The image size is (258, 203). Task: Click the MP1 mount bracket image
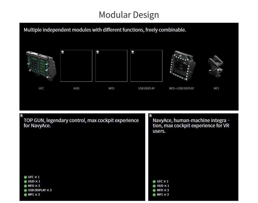pyautogui.click(x=216, y=66)
